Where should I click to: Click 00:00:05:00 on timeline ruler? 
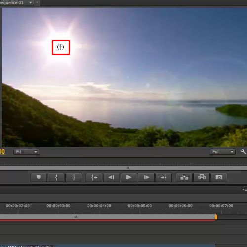(x=140, y=206)
